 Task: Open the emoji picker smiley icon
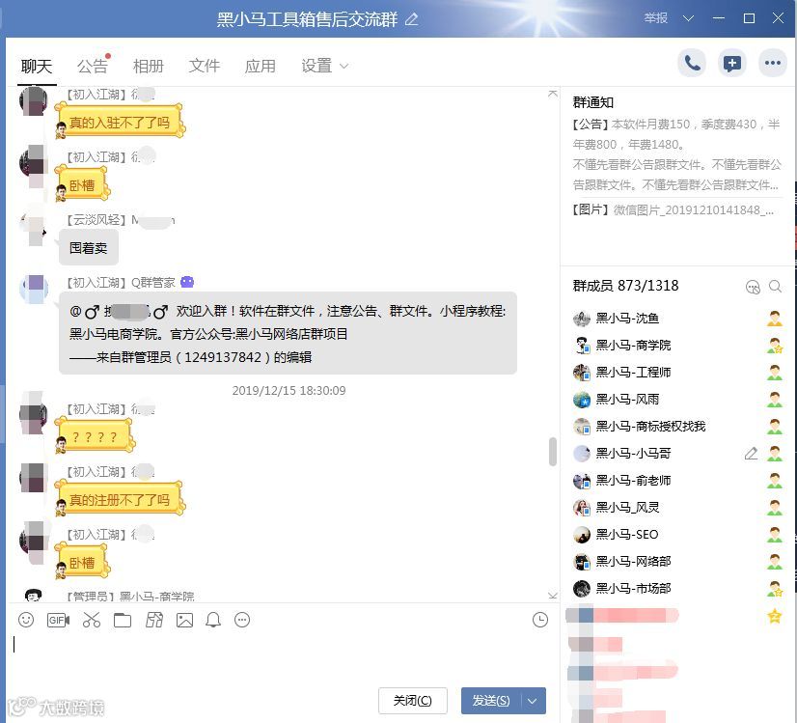click(x=26, y=620)
